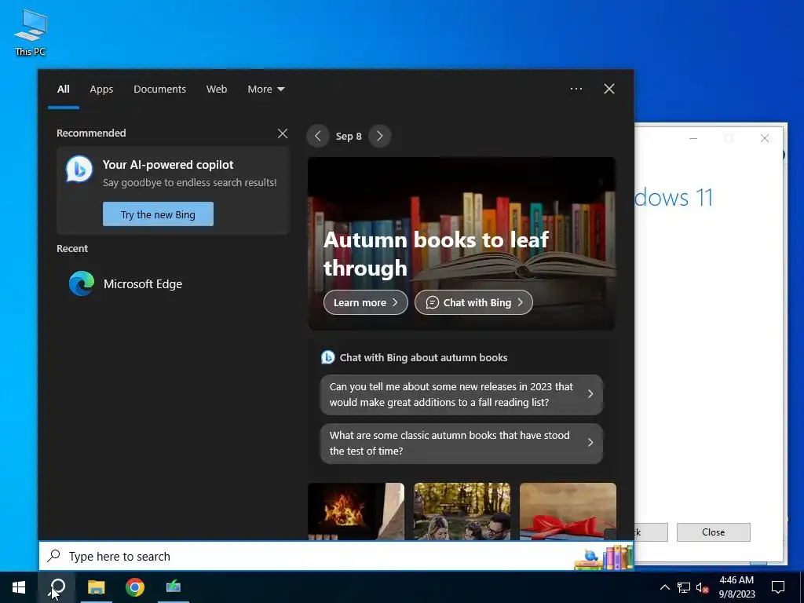Minimize the Windows 11 background window

click(x=693, y=138)
